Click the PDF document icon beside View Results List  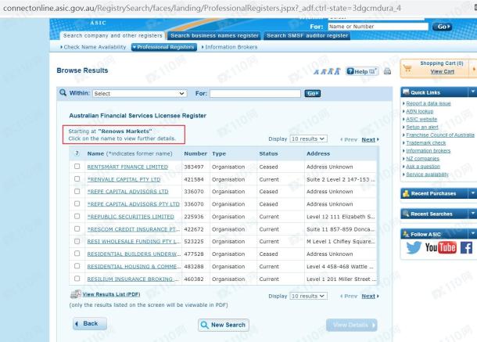(75, 294)
